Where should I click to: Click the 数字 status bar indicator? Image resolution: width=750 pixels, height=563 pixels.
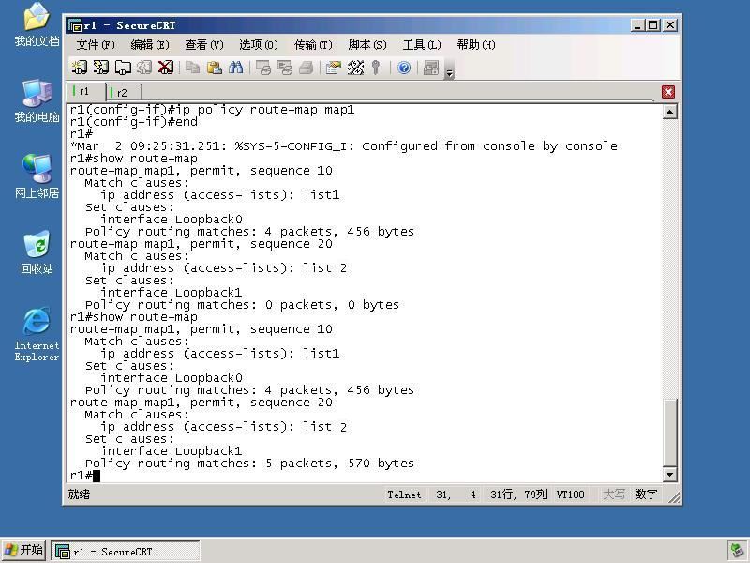646,495
